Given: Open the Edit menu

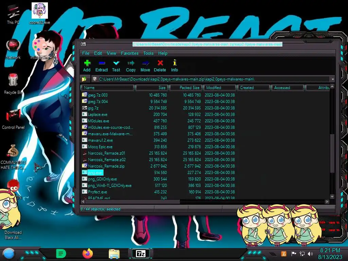Looking at the screenshot, I should coord(98,53).
